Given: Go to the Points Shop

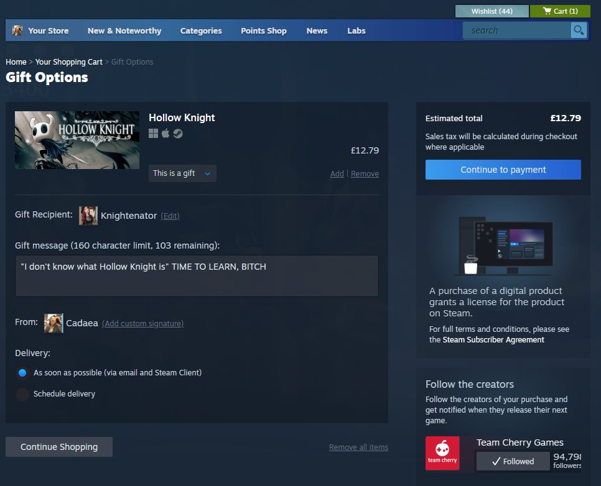Looking at the screenshot, I should [264, 30].
